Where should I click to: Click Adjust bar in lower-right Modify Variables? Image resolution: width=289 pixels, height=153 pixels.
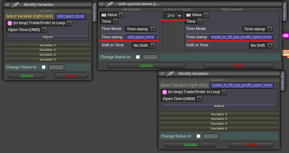tap(219, 106)
